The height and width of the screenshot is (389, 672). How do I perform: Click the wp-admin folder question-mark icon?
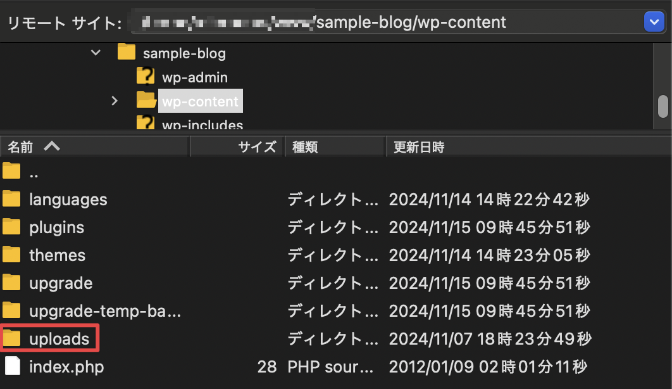[146, 77]
